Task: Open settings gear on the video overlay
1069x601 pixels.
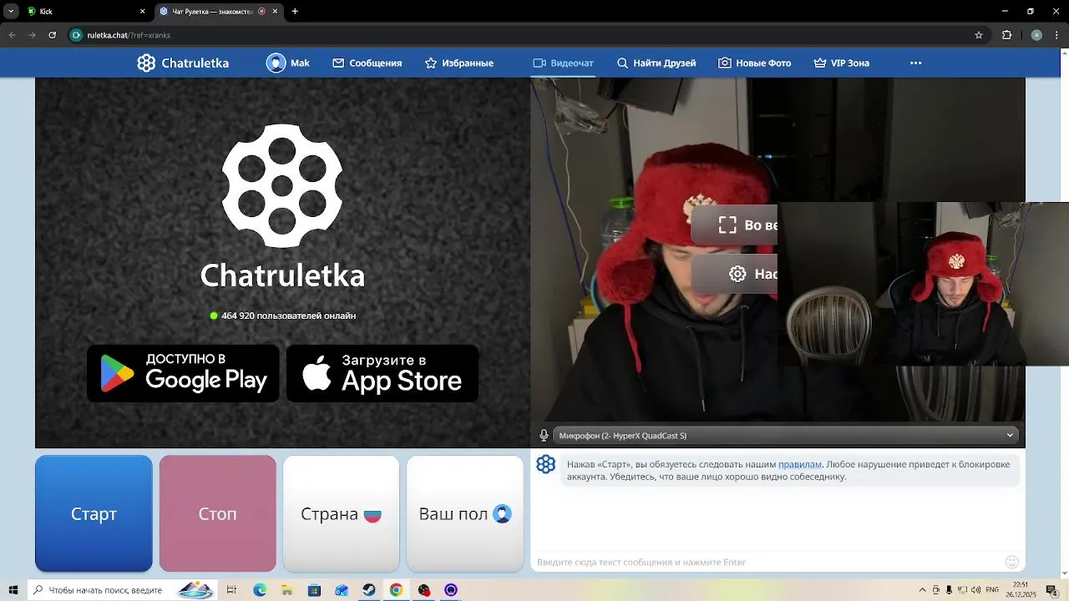Action: point(737,274)
